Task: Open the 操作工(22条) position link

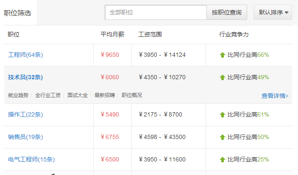Action: click(25, 114)
